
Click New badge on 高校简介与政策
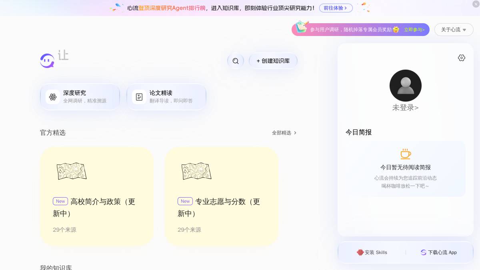(60, 201)
